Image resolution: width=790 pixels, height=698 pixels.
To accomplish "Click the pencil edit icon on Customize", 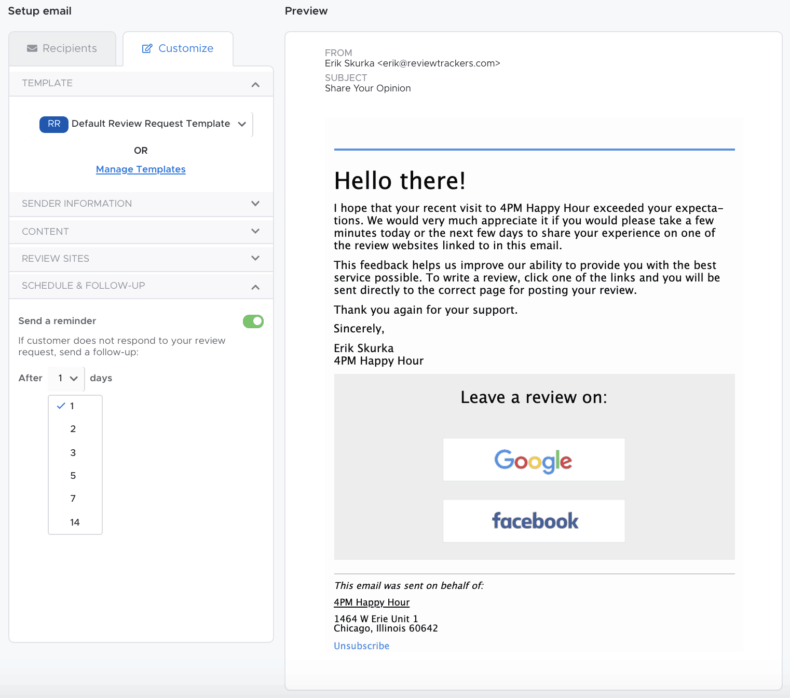I will [x=147, y=48].
